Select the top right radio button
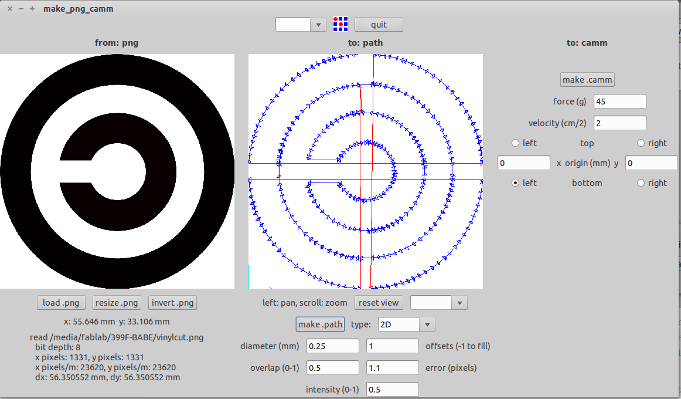 click(x=641, y=143)
